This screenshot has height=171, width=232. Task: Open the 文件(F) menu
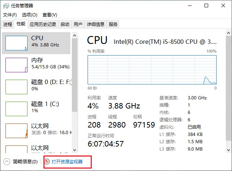tap(10, 15)
